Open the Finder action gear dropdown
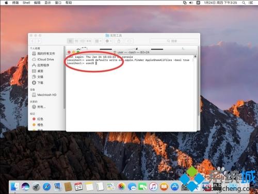The width and height of the screenshot is (258, 194). point(108,41)
